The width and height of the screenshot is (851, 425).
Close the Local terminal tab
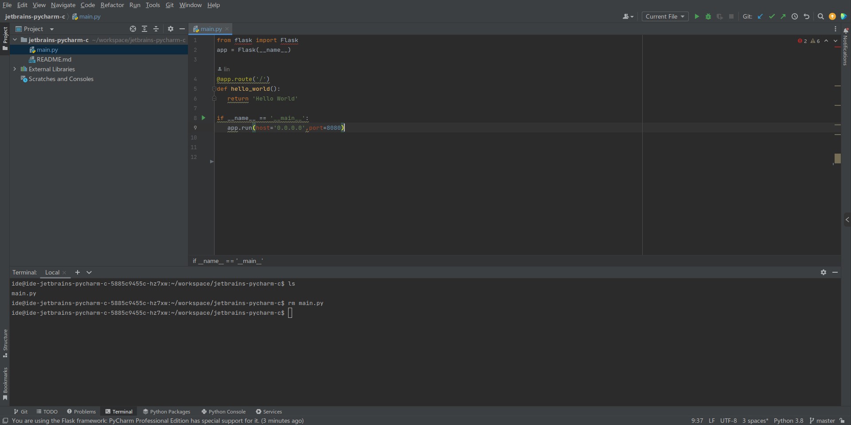pyautogui.click(x=64, y=273)
